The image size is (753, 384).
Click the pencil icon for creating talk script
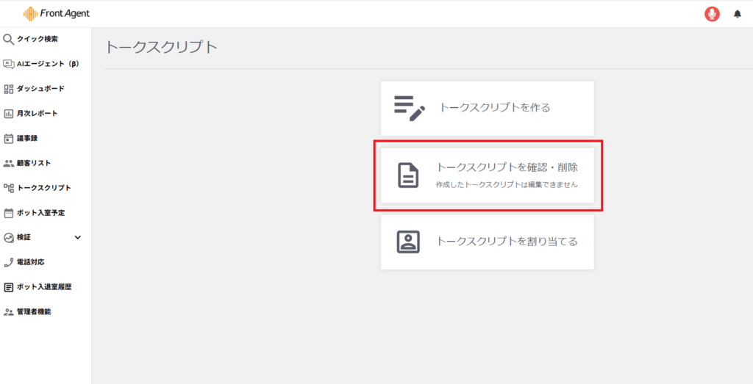pyautogui.click(x=409, y=107)
